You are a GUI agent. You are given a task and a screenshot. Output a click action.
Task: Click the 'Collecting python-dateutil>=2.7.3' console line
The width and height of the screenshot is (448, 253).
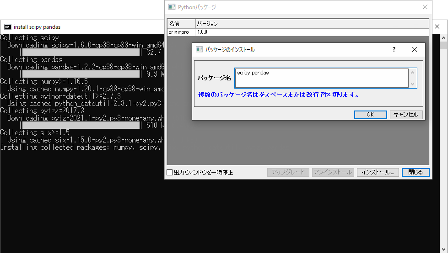click(60, 96)
